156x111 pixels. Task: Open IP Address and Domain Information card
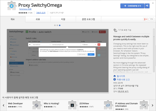point(132,105)
